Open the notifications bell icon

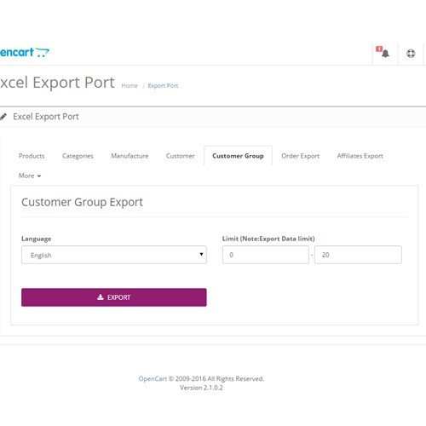[x=385, y=54]
